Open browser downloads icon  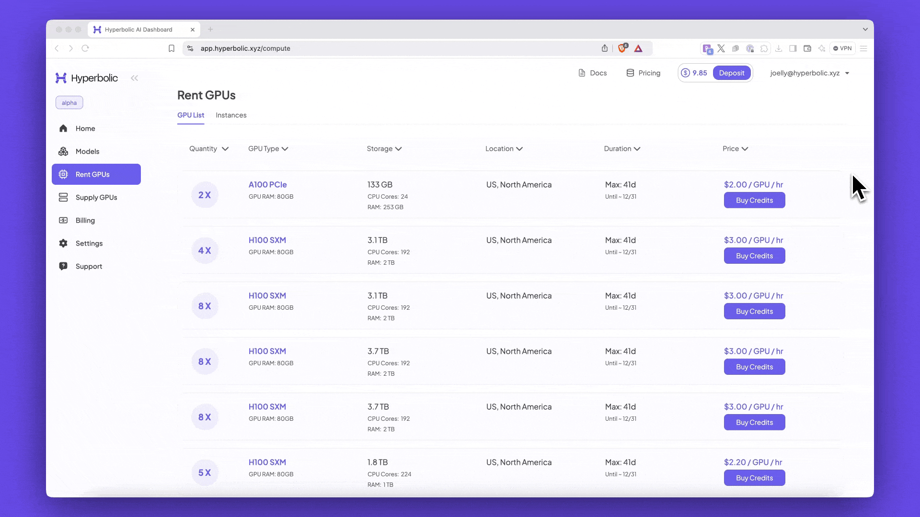tap(779, 48)
